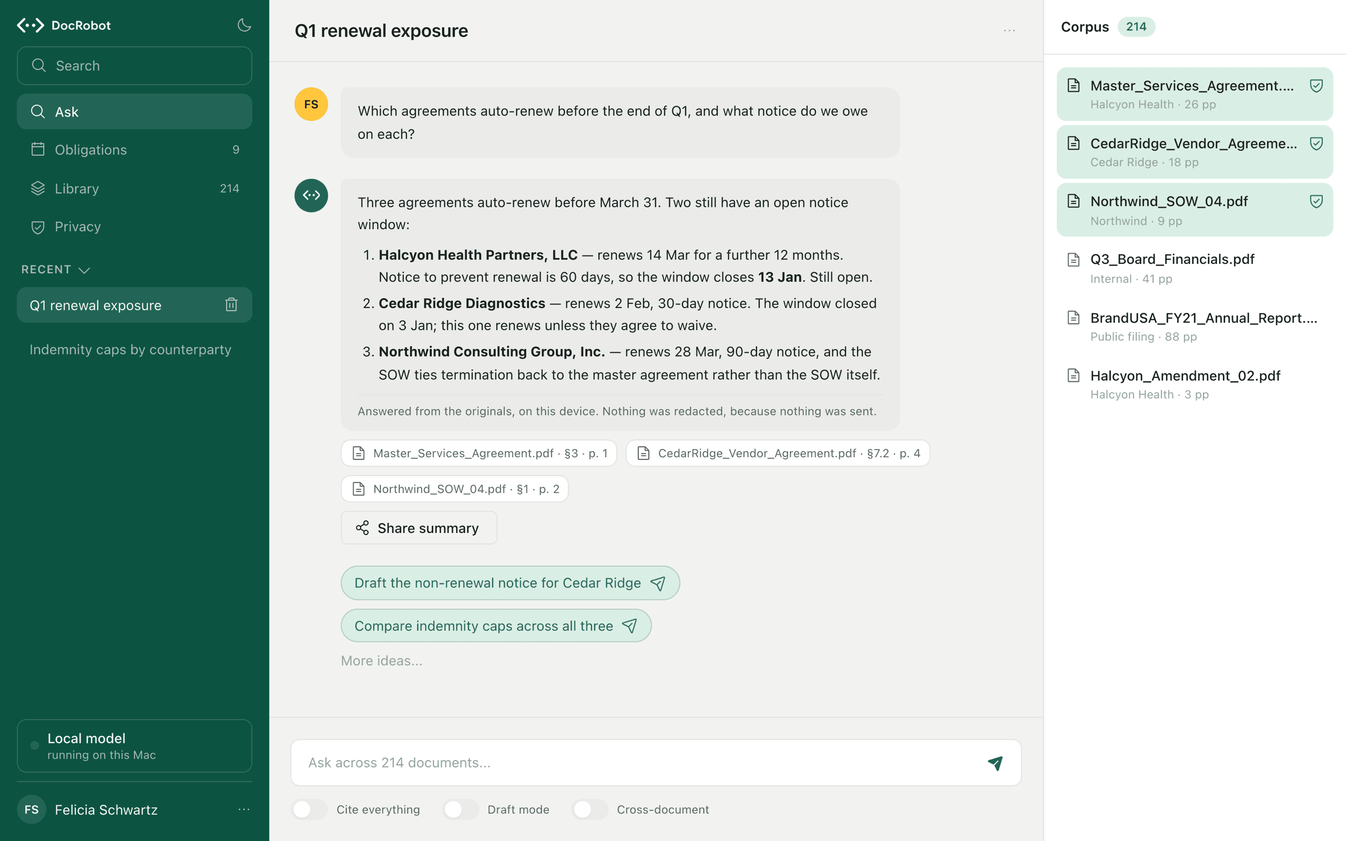The width and height of the screenshot is (1346, 841).
Task: Enable the Cite everything switch
Action: (x=310, y=809)
